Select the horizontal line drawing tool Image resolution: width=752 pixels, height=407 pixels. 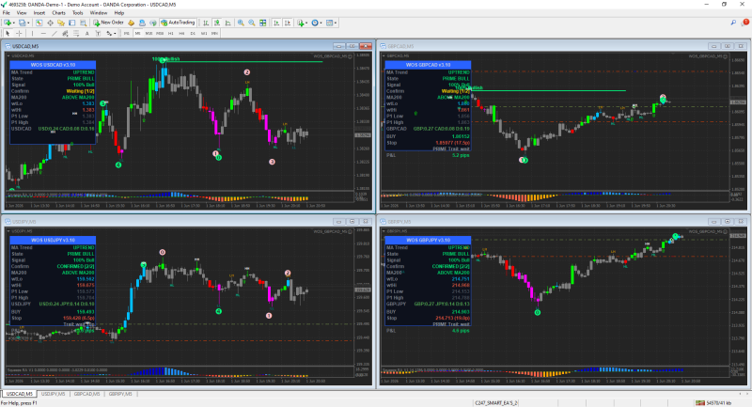[x=43, y=34]
